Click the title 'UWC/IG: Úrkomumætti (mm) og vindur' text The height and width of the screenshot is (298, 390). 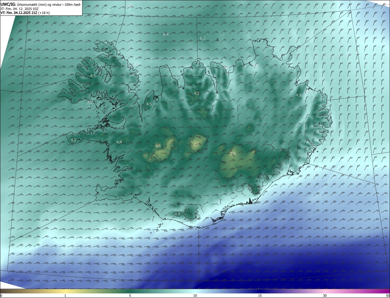click(x=41, y=4)
